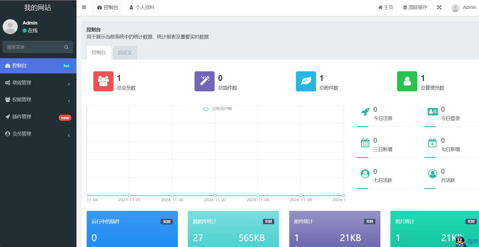Click the 实时 badge on 附件统计 card
The height and width of the screenshot is (247, 479).
pyautogui.click(x=370, y=221)
